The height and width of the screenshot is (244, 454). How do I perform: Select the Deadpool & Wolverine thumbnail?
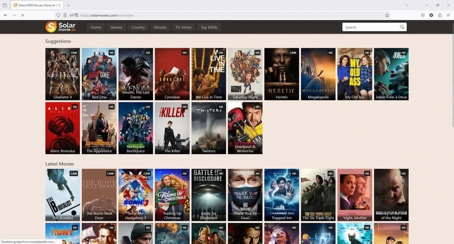coord(245,128)
